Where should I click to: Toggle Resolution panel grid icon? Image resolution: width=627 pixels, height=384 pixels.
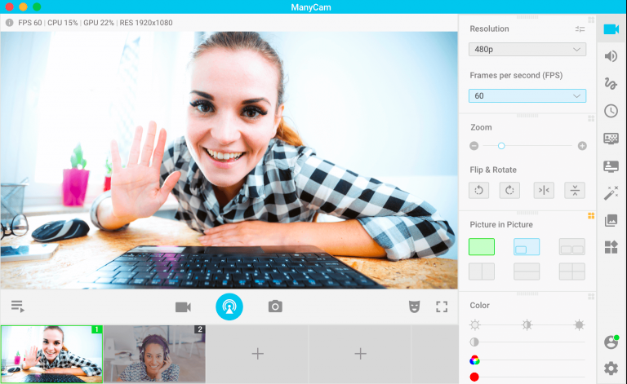(x=591, y=20)
